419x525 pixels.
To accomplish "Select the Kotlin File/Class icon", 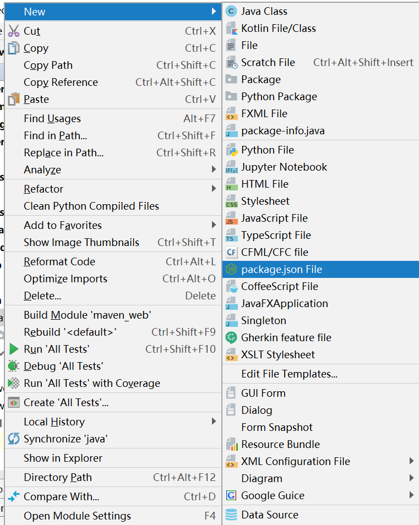I will coord(232,29).
